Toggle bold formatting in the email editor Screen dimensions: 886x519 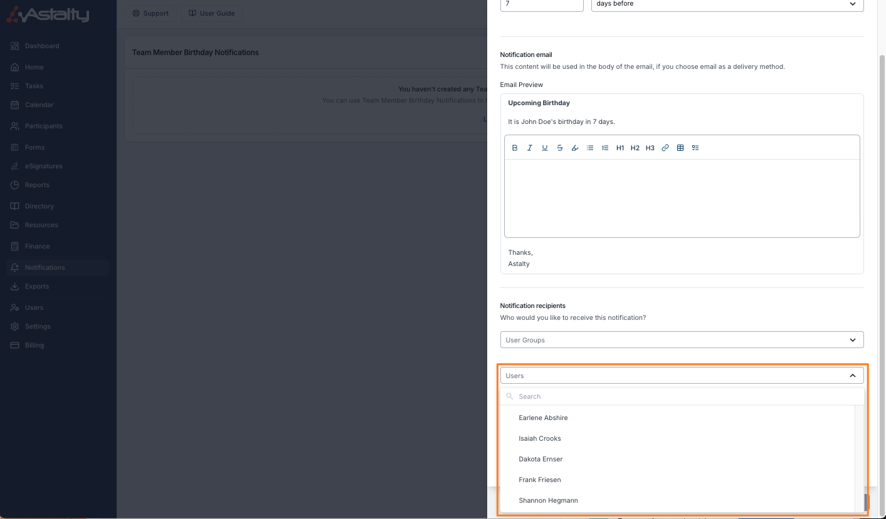515,148
